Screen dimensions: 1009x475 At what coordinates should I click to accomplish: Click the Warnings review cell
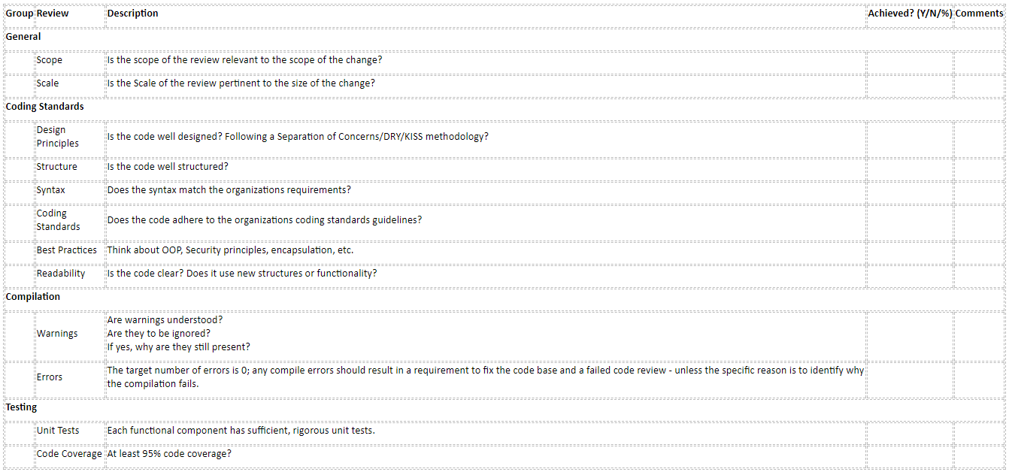click(x=57, y=334)
